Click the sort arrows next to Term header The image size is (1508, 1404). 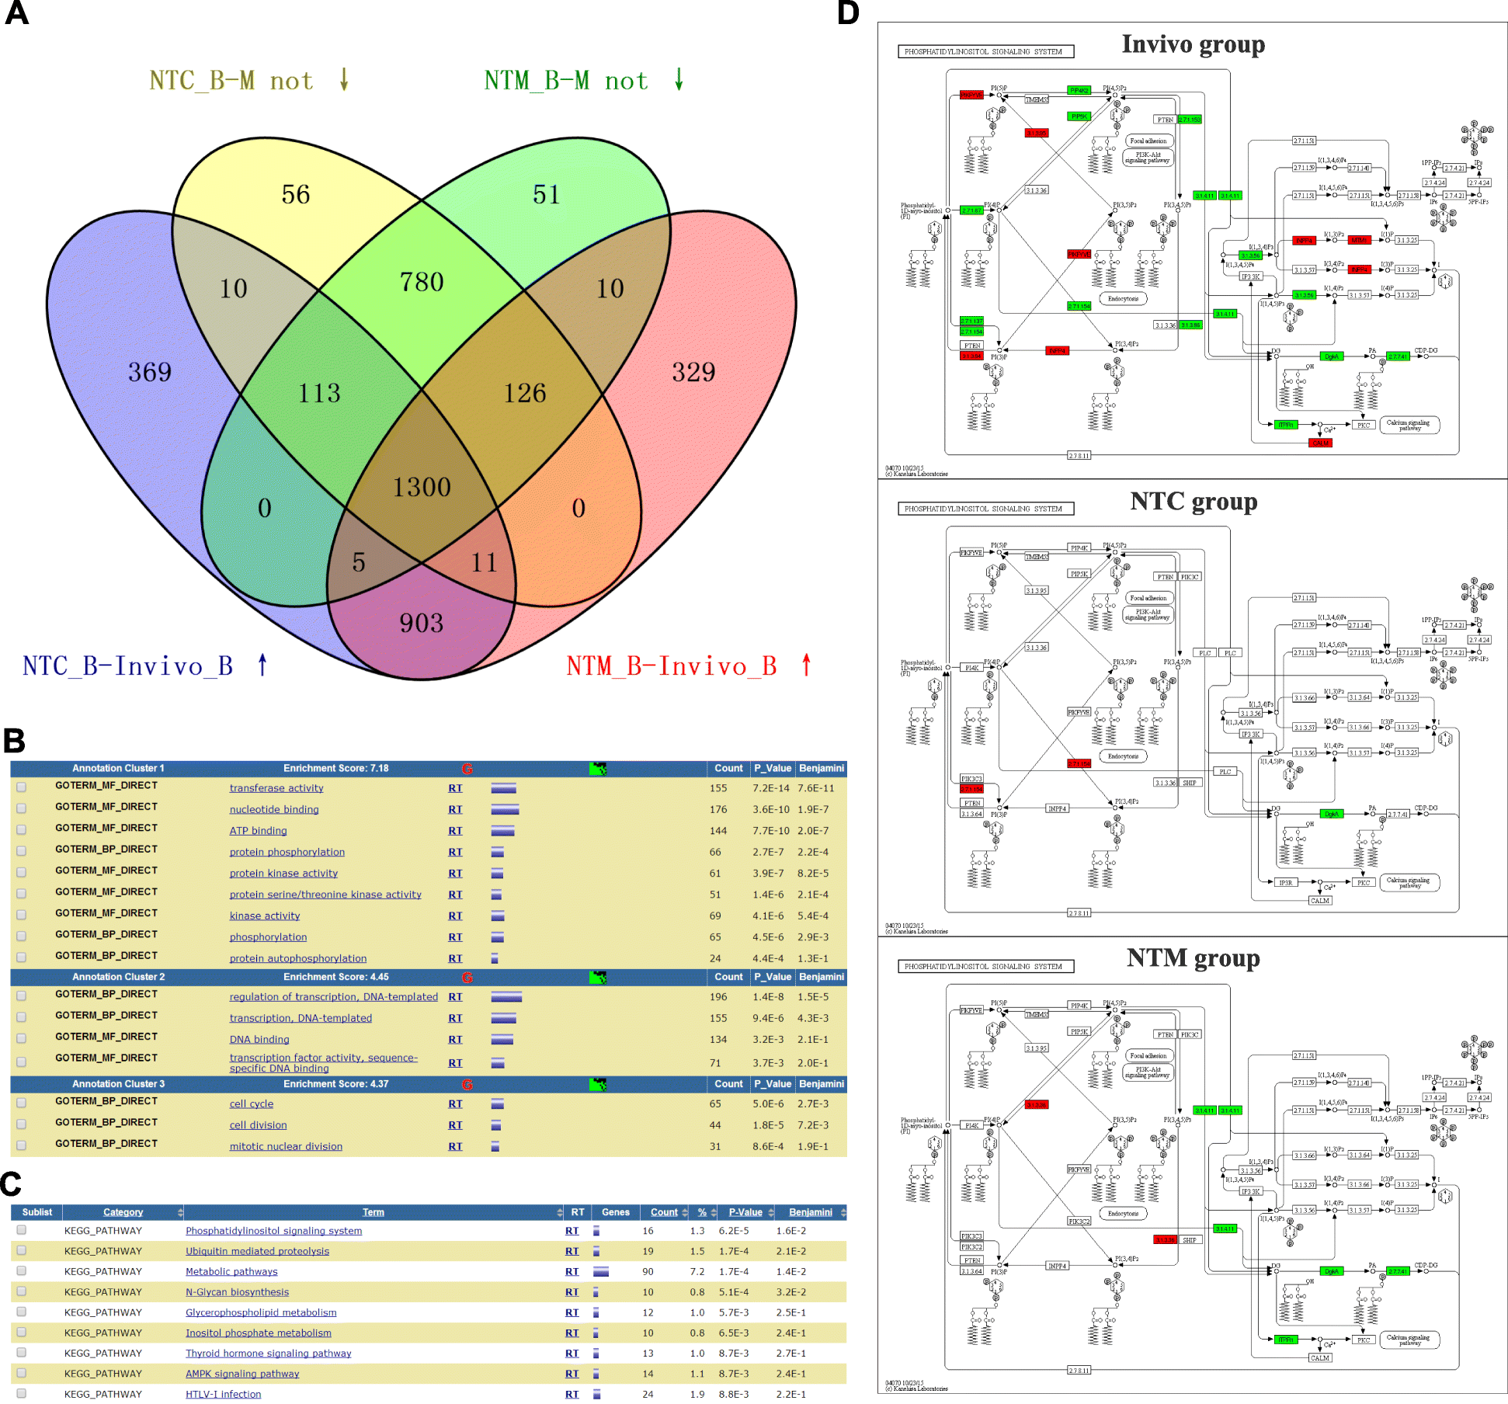click(560, 1213)
